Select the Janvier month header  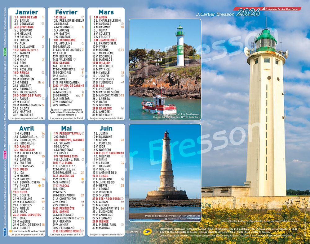click(x=26, y=12)
